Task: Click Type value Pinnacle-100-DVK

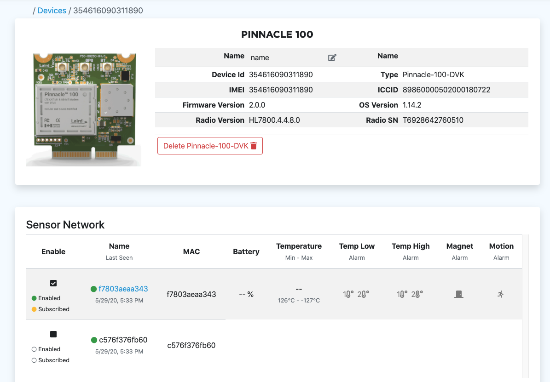Action: pos(434,74)
